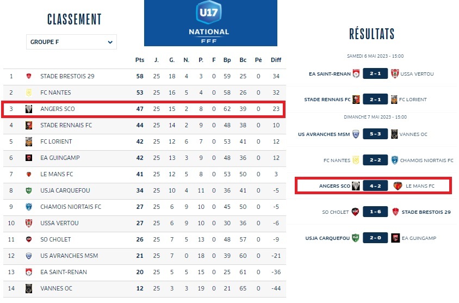This screenshot has width=459, height=303.
Task: Click the Diff column header
Action: pos(276,60)
